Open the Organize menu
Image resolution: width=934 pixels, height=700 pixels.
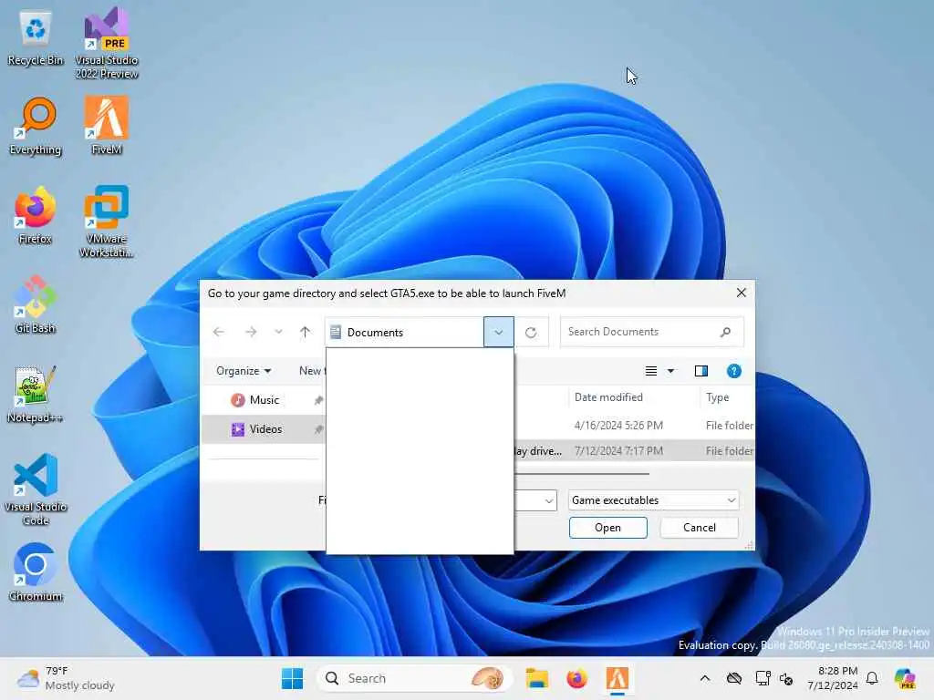[244, 371]
